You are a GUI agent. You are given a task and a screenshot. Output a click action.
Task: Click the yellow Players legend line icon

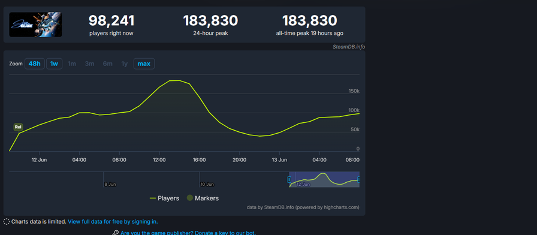(153, 198)
